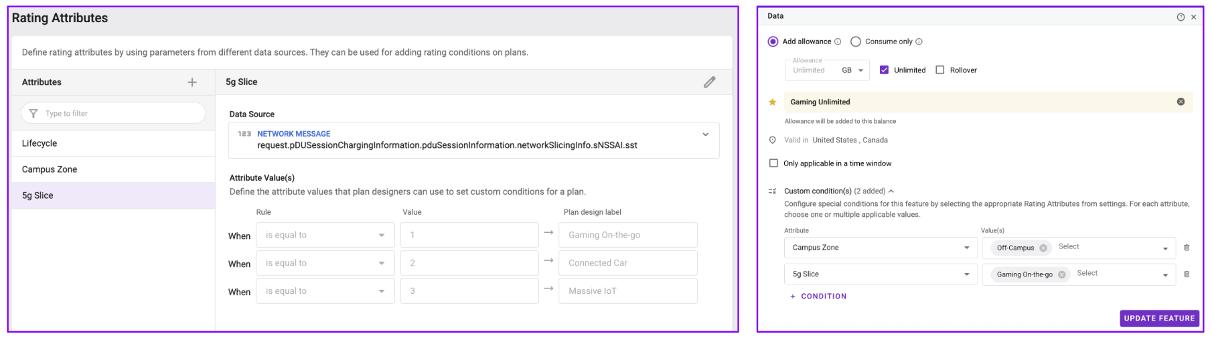This screenshot has height=340, width=1212.
Task: Delete the Campus Zone condition row
Action: click(1187, 248)
